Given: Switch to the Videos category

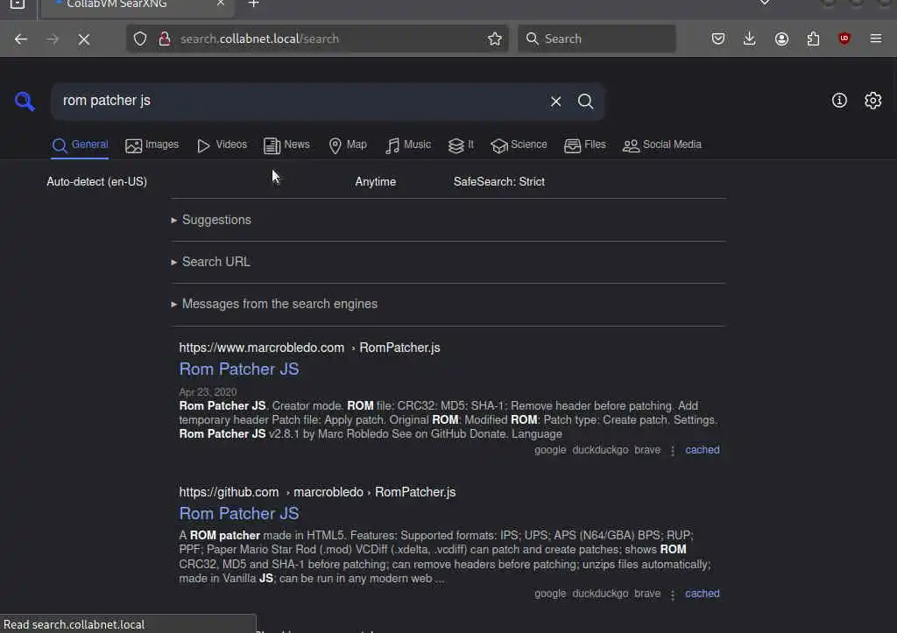Looking at the screenshot, I should click(x=222, y=145).
